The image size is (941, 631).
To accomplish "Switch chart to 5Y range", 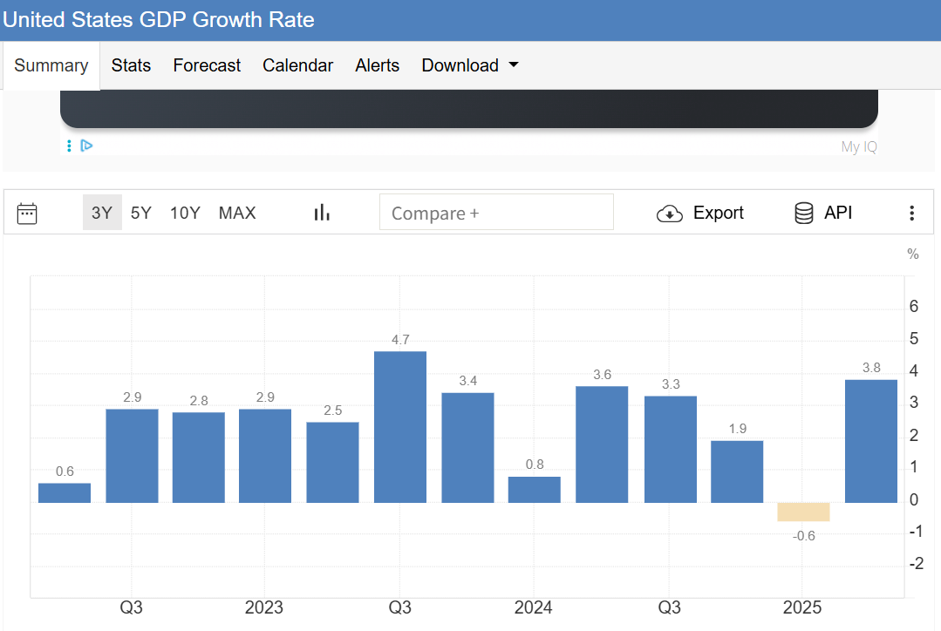I will coord(141,213).
